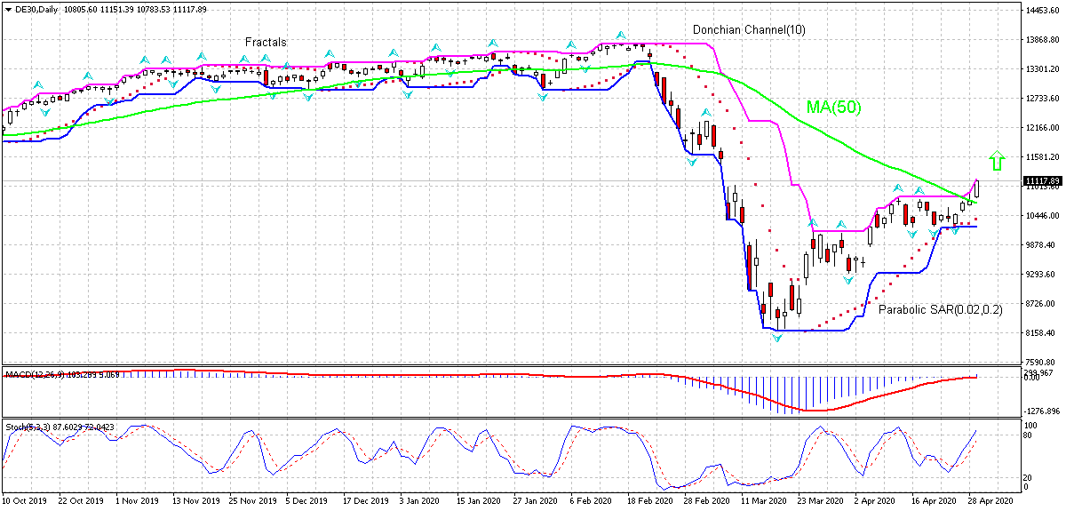Click the -1276.896 MACD scale value

(x=1042, y=411)
